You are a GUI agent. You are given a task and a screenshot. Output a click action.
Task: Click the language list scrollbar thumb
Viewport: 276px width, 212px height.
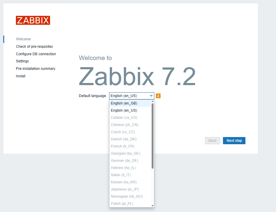(x=153, y=136)
